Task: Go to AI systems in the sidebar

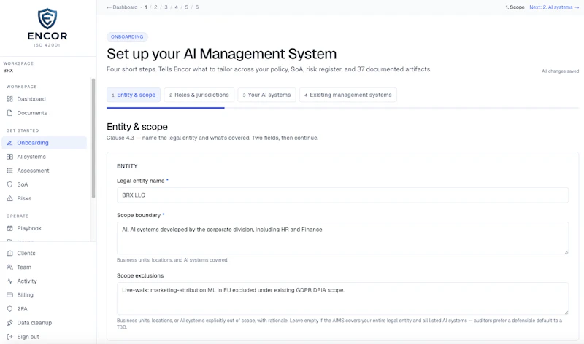Action: pos(45,157)
